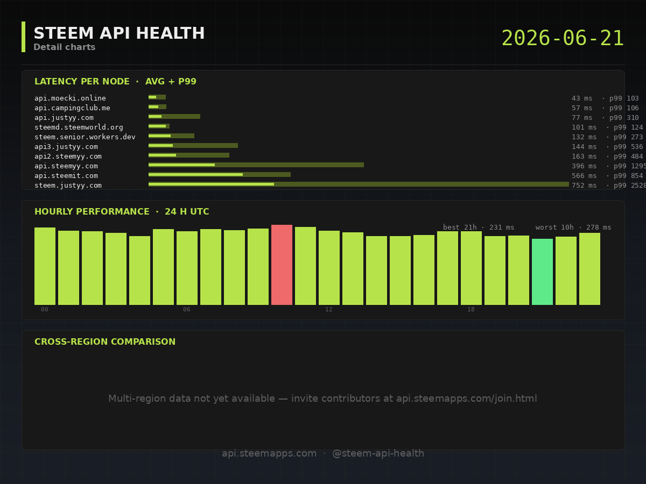Screen dimensions: 646x484
Task: Click latency value 77 ms · p99 310
Action: click(605, 118)
